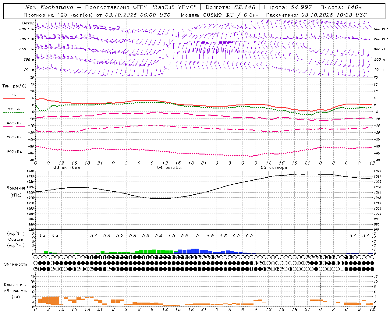The height and width of the screenshot is (312, 390).
Task: Click the station name Nov_Kochenevo
Action: 49,7
